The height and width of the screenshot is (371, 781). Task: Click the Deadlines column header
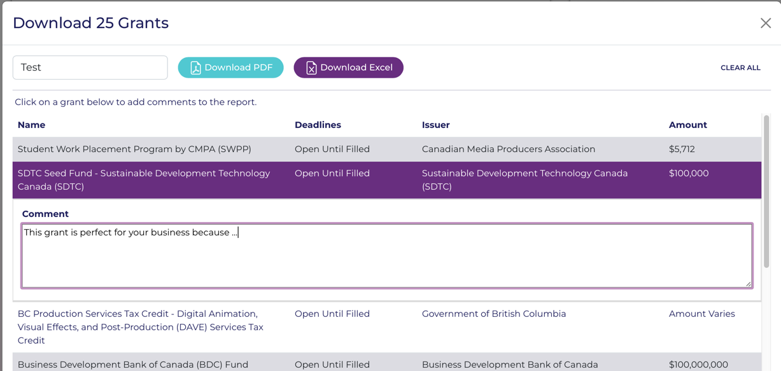pyautogui.click(x=318, y=125)
